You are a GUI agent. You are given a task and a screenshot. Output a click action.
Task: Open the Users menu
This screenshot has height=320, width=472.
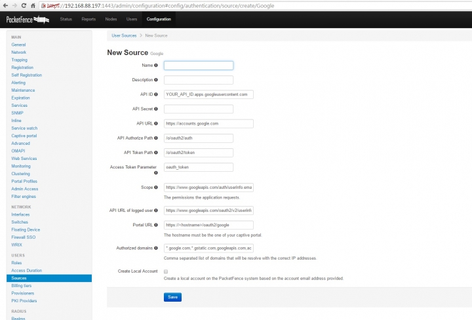(x=132, y=19)
